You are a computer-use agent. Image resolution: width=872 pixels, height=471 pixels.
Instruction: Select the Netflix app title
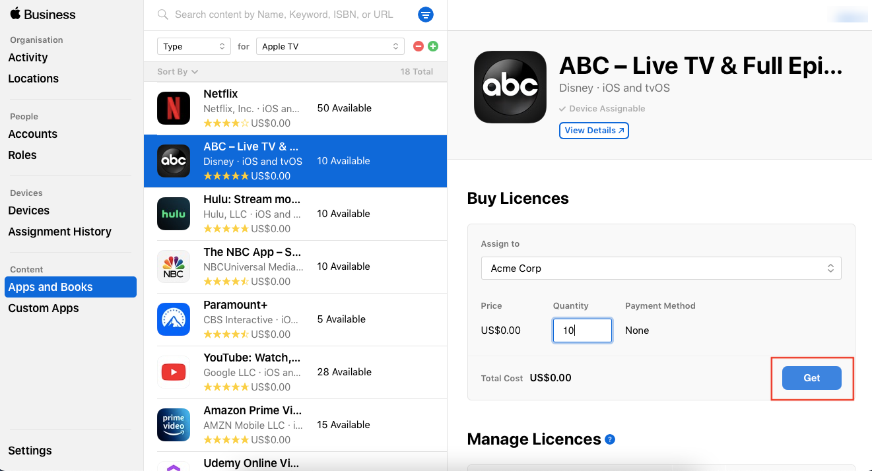point(220,94)
